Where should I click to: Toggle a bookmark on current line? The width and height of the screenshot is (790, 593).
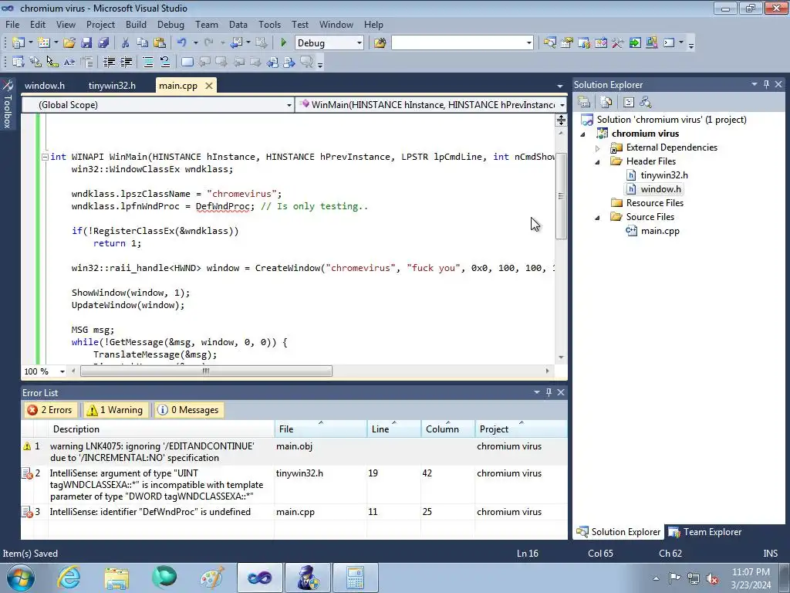tap(187, 62)
